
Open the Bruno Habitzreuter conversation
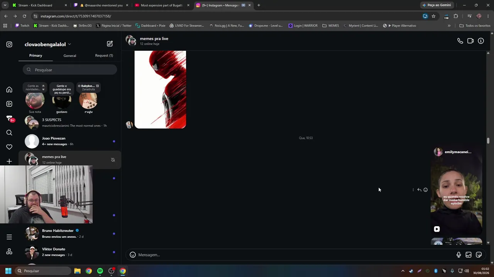point(70,234)
